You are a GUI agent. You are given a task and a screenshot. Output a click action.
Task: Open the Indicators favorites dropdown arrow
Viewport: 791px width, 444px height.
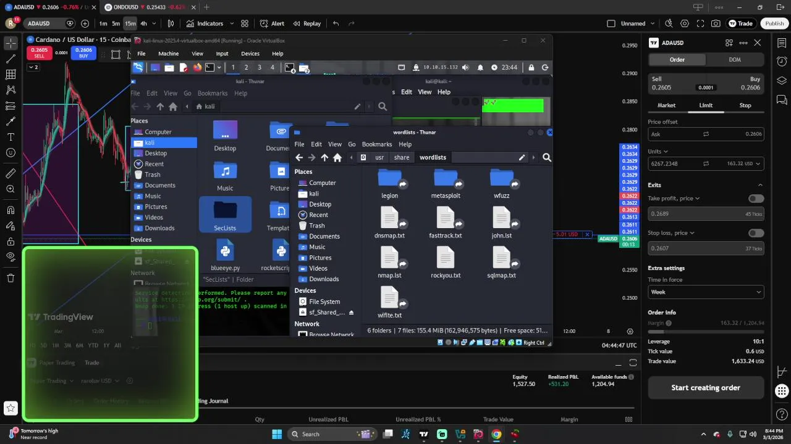[x=232, y=23]
